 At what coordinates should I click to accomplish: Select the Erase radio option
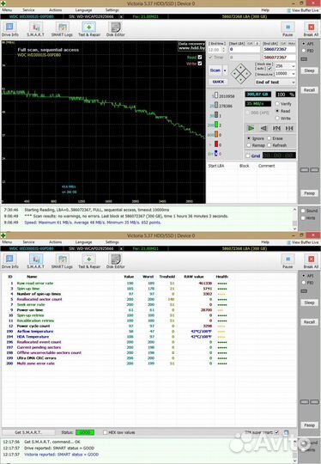point(269,138)
